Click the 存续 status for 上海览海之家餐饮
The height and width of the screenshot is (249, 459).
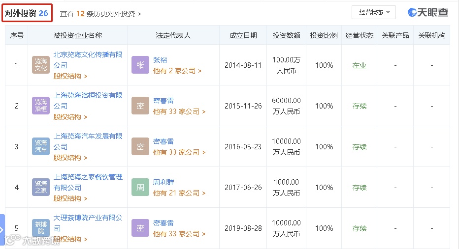pyautogui.click(x=360, y=188)
